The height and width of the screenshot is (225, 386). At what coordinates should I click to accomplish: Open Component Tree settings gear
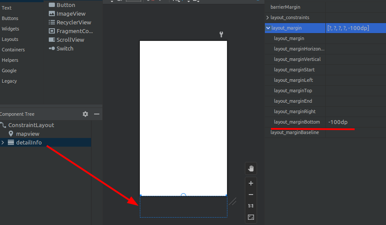pyautogui.click(x=85, y=114)
